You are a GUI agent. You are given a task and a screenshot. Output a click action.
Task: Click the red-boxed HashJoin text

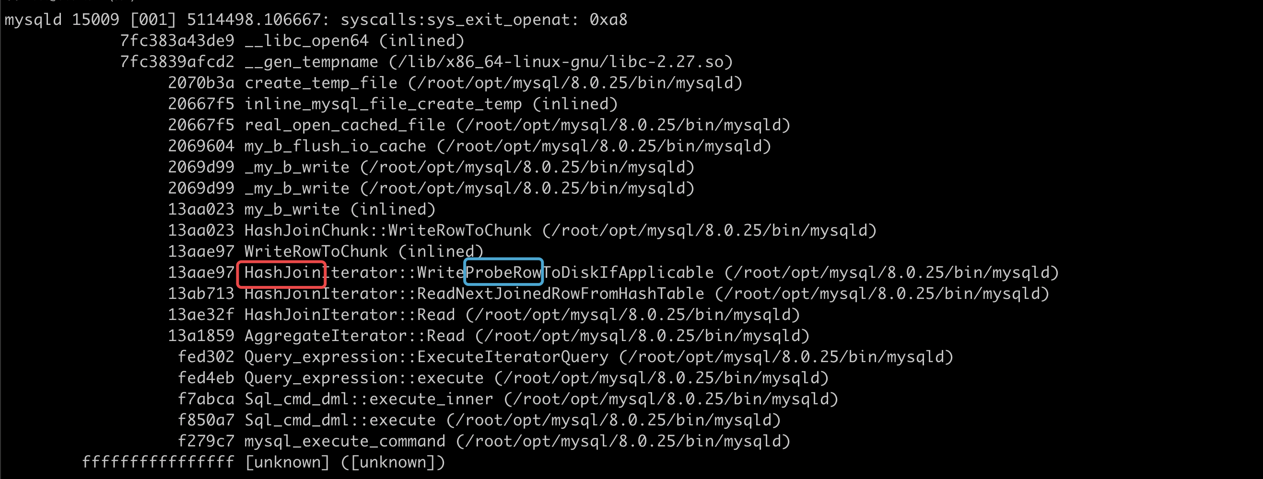click(281, 274)
